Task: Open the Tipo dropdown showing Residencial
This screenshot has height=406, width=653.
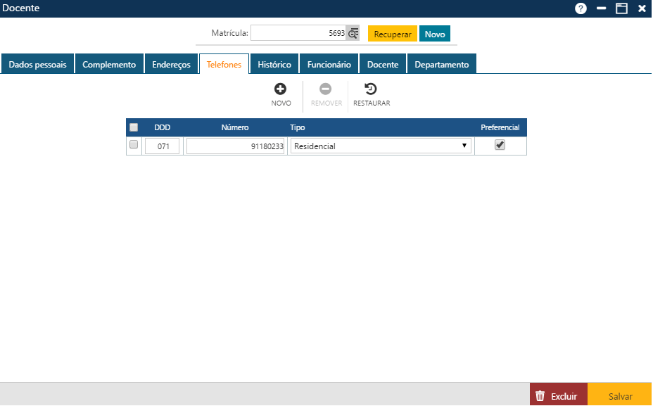Action: (381, 146)
